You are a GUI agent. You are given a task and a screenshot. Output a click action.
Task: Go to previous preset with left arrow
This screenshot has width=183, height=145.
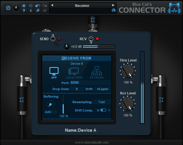click(x=52, y=5)
